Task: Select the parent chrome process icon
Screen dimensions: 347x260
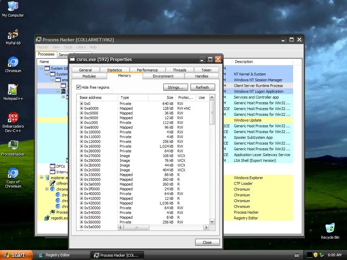Action: click(53, 189)
